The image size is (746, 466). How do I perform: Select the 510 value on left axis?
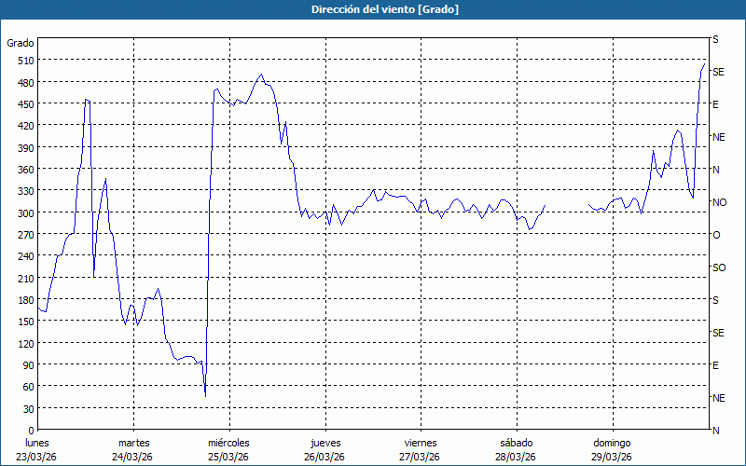click(22, 61)
